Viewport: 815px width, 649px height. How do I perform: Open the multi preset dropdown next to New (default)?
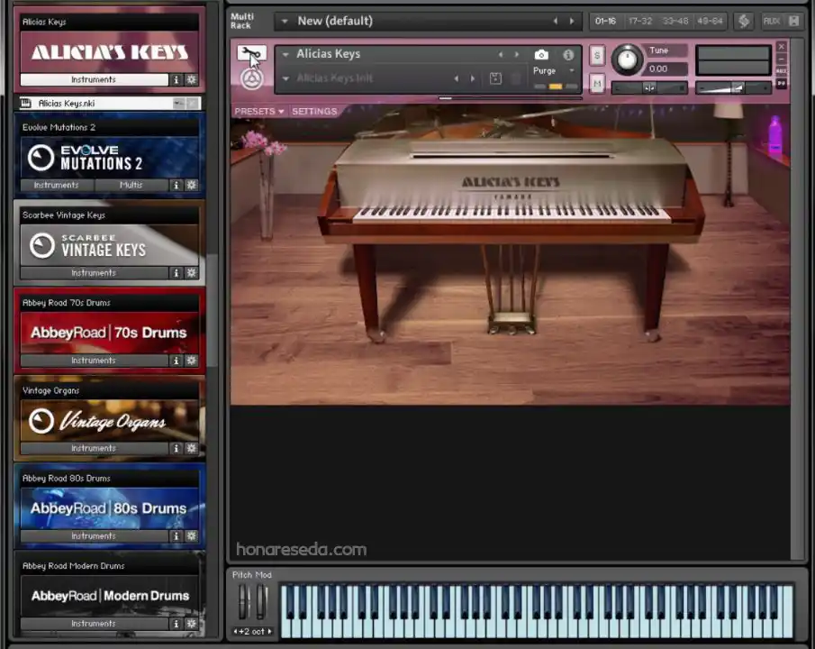click(x=285, y=22)
